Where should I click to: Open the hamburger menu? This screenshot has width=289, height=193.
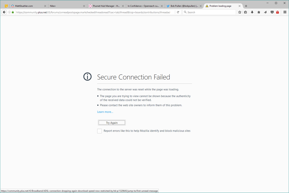point(285,12)
